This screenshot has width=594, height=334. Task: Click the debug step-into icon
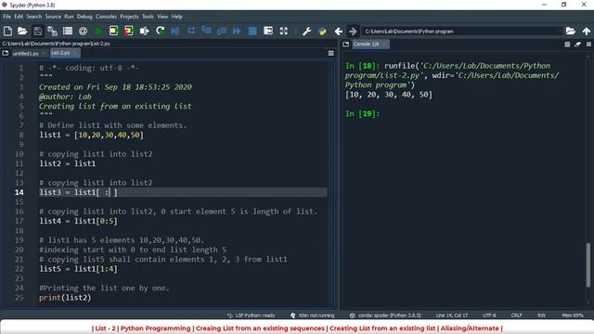[x=206, y=31]
